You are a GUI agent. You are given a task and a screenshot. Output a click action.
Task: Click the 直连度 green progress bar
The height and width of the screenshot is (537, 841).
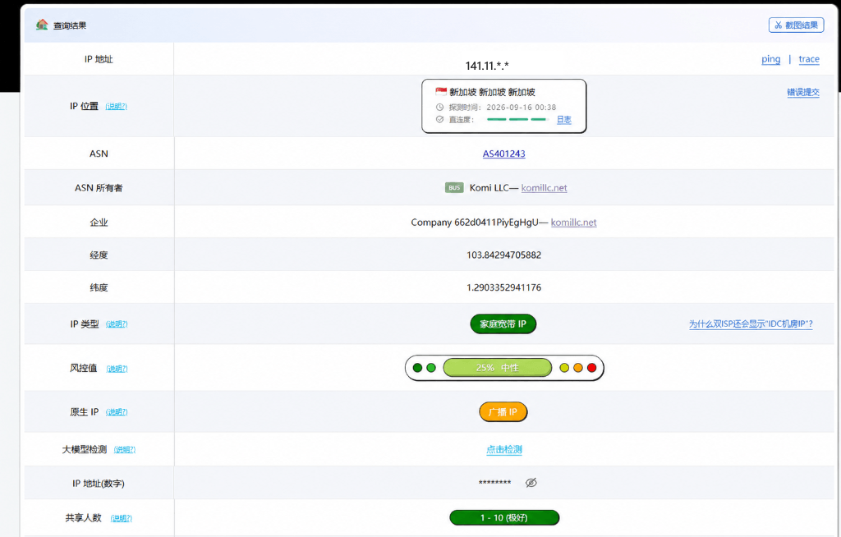tap(517, 120)
